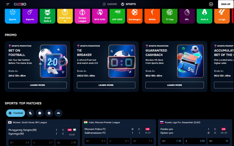This screenshot has width=234, height=146.
Task: Open the yellow Brazil Serie B tile
Action: [x=65, y=16]
